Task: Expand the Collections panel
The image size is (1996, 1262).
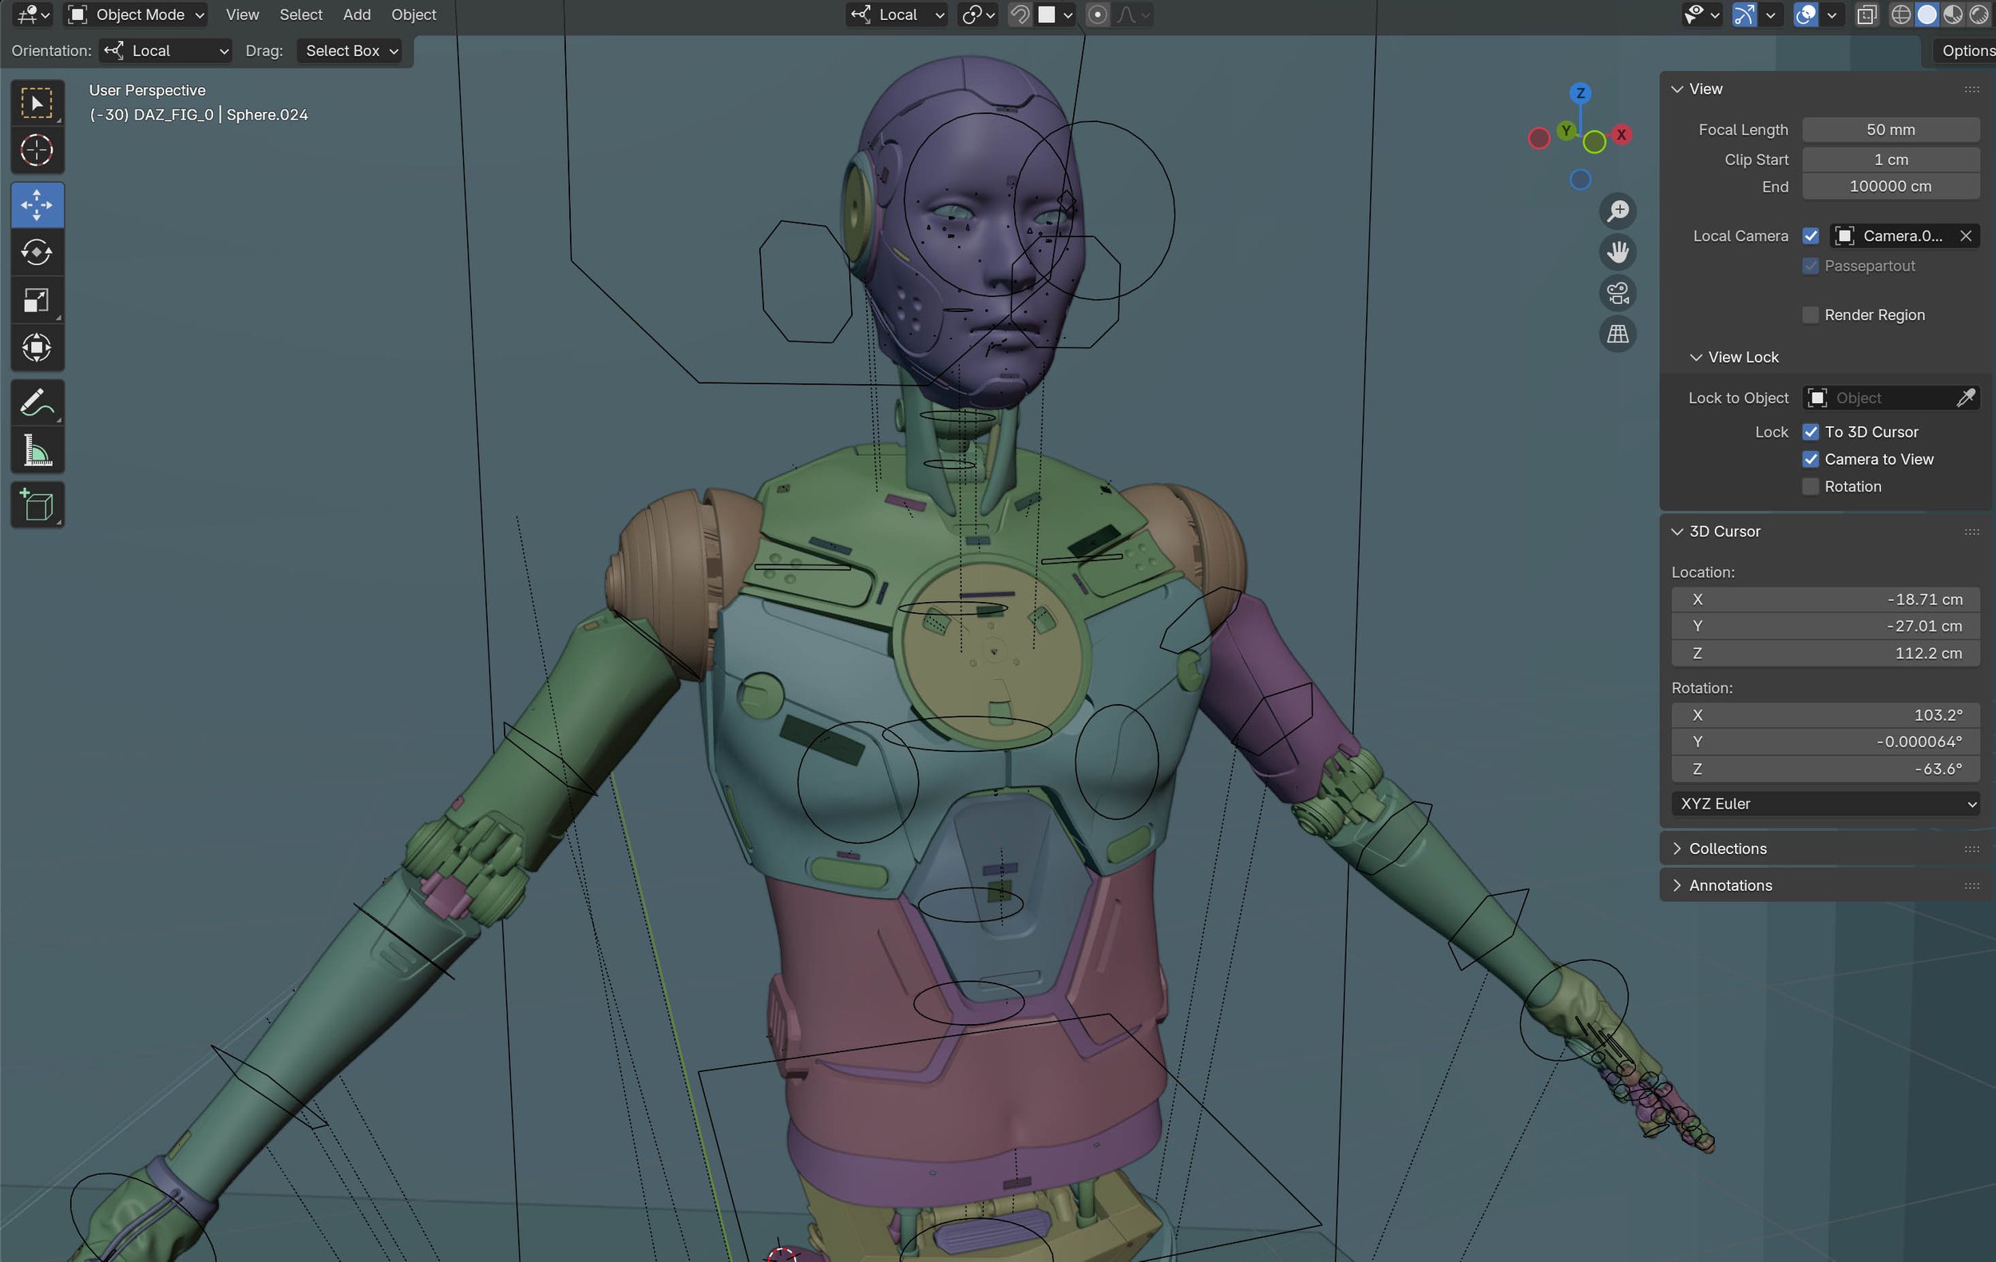Action: [1728, 849]
